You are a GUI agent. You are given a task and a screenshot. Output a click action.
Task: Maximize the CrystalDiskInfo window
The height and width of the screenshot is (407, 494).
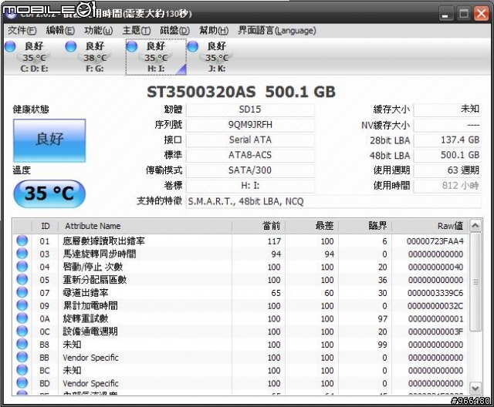tap(463, 14)
